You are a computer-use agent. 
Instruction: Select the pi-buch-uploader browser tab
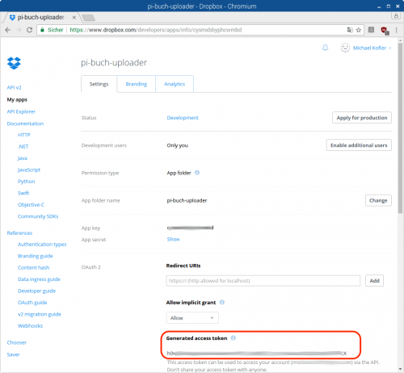coord(40,18)
